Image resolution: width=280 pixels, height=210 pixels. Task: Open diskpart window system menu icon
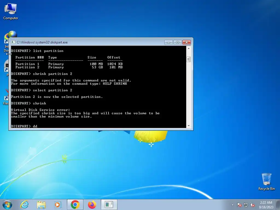coord(13,42)
